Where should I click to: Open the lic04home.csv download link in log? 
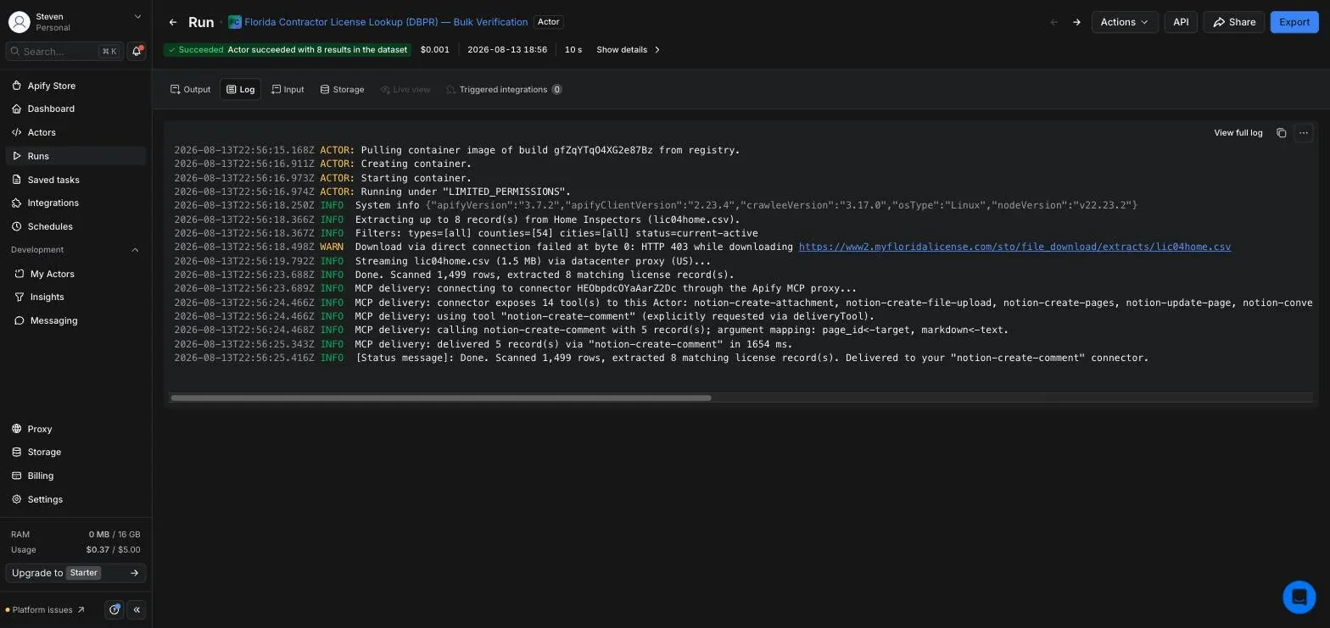coord(1014,247)
